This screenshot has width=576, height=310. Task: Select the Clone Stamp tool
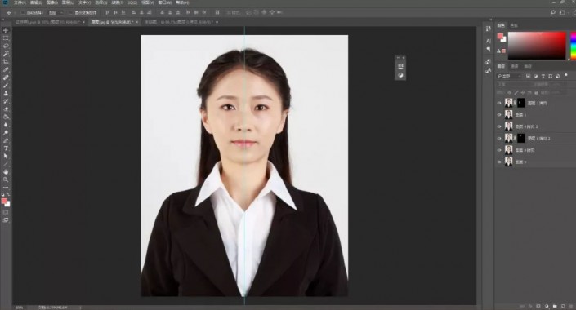click(x=6, y=93)
